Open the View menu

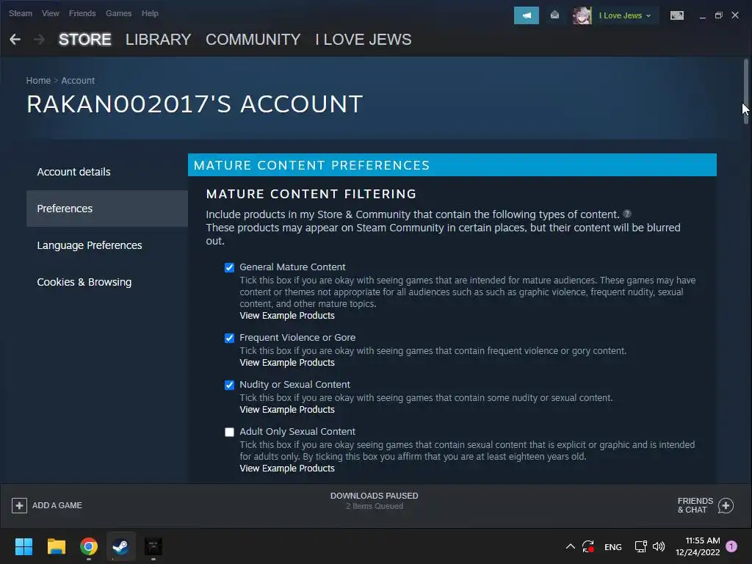tap(51, 13)
